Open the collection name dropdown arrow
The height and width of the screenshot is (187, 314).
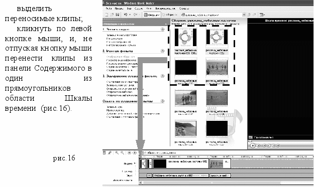pyautogui.click(x=244, y=15)
